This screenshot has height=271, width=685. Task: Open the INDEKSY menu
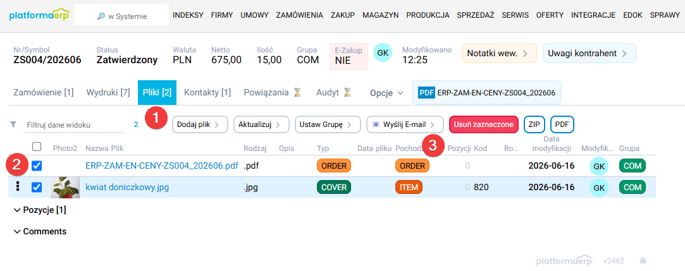point(188,15)
